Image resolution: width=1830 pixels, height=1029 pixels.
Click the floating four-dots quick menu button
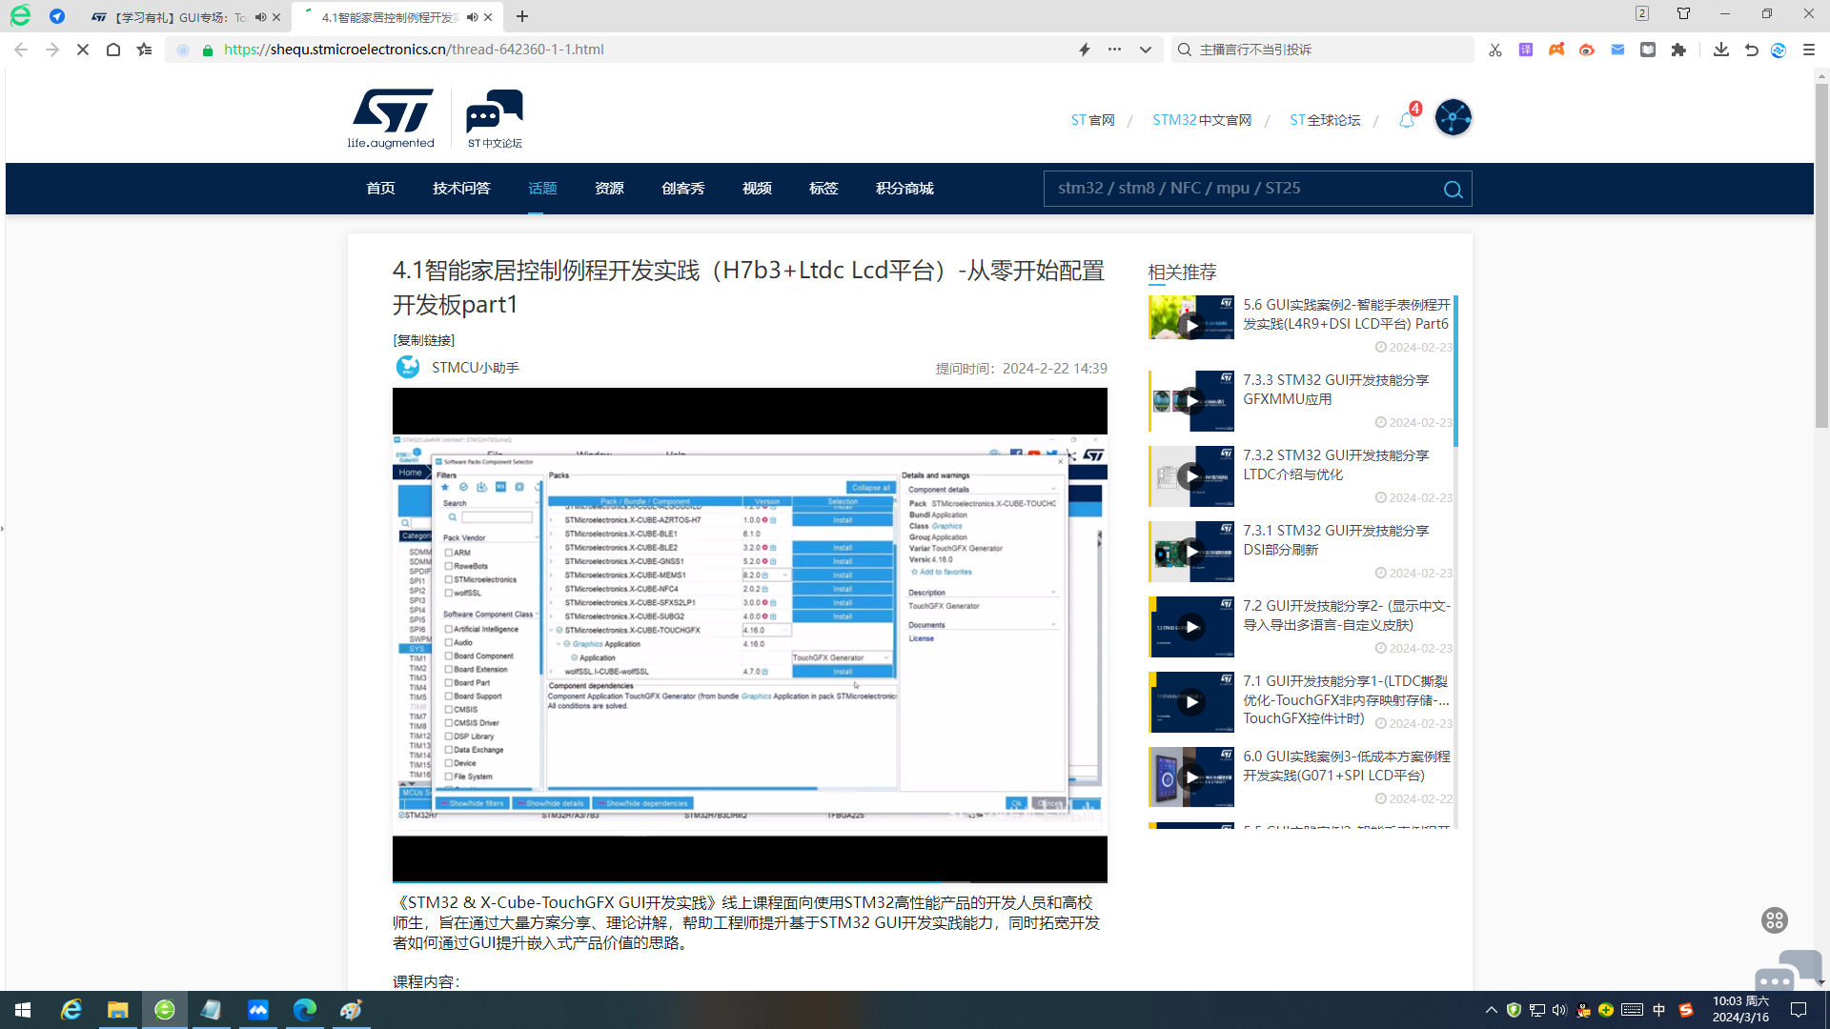coord(1774,920)
